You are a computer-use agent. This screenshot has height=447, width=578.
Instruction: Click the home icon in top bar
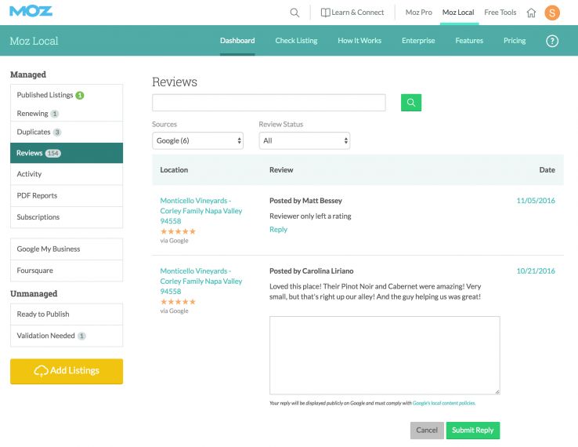(532, 13)
